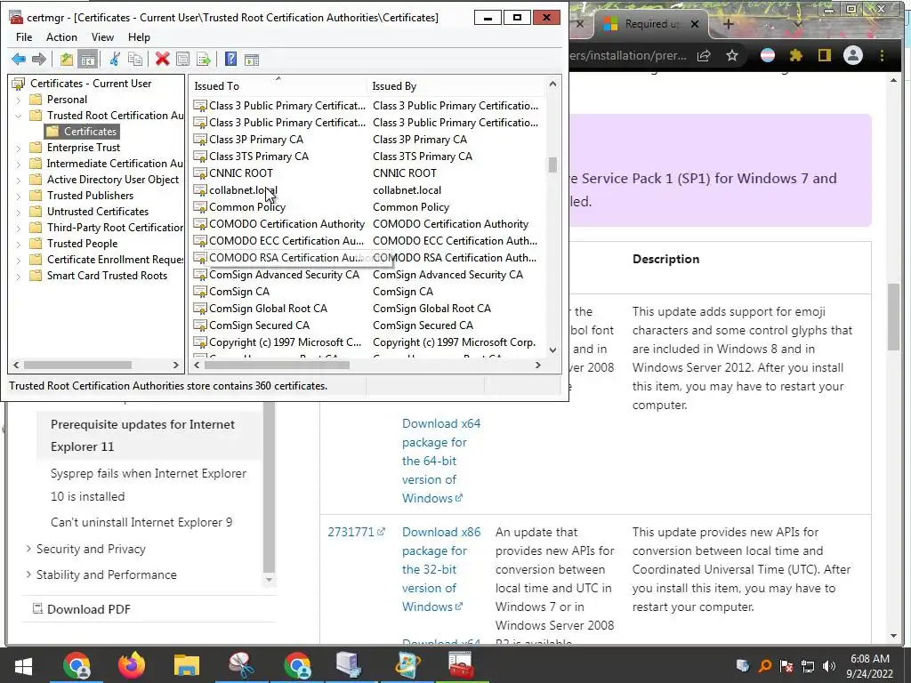
Task: Expand the Personal store node
Action: 18,100
